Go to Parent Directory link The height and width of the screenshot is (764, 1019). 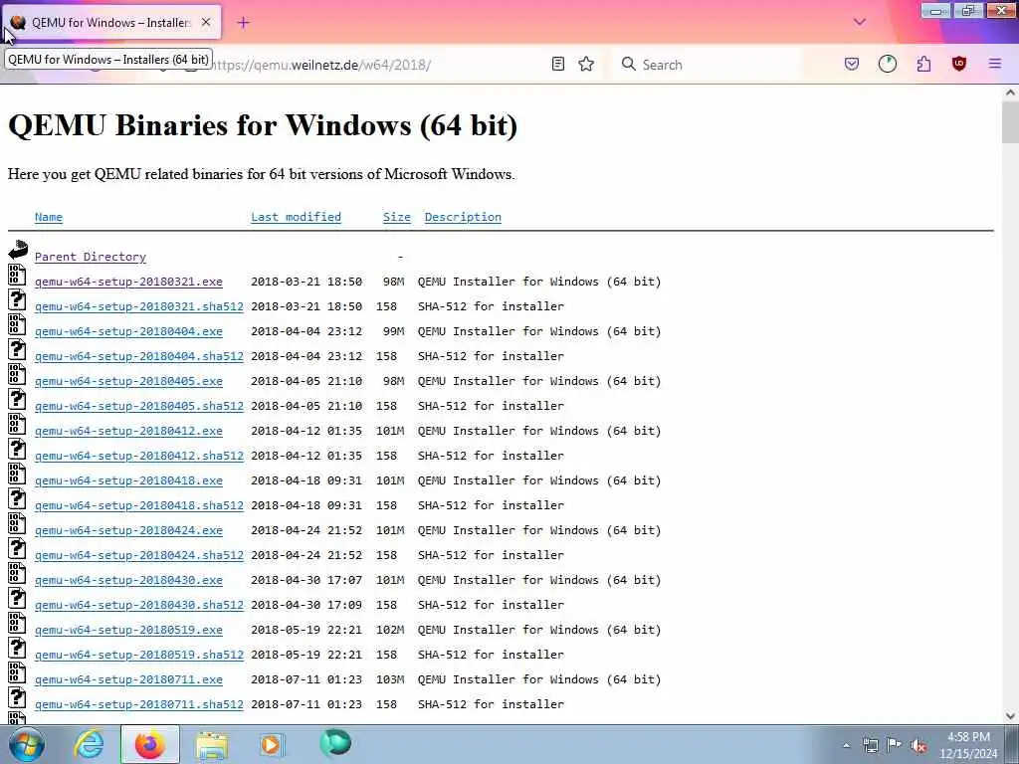(x=91, y=257)
